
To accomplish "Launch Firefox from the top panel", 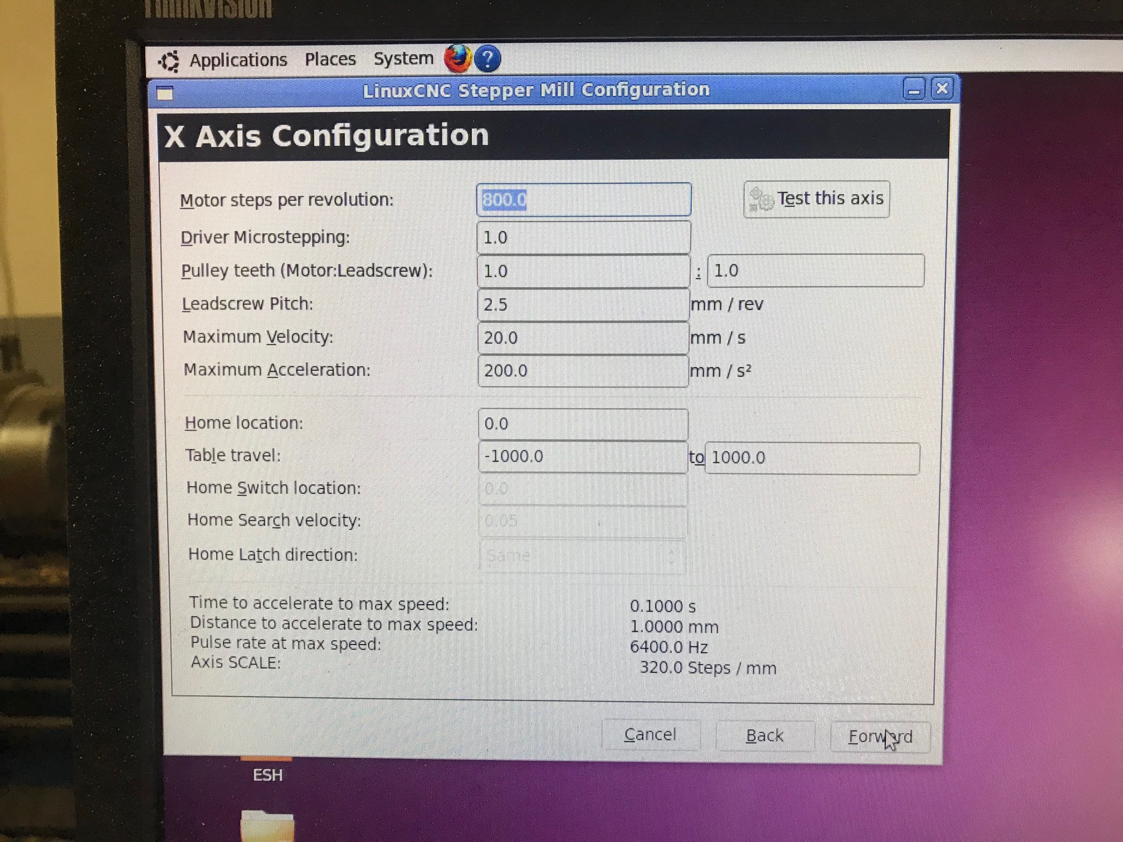I will tap(457, 58).
